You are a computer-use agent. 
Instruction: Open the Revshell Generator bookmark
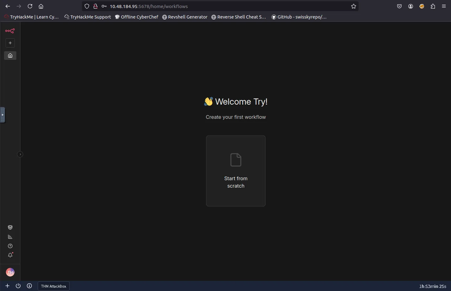tap(185, 17)
